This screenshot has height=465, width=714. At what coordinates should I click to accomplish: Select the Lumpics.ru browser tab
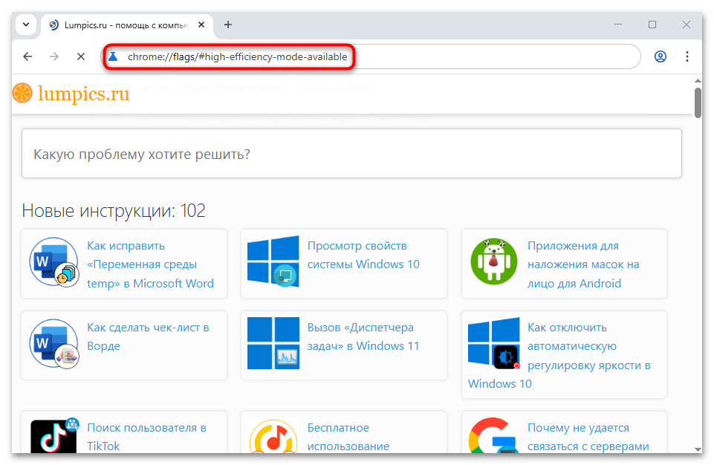(x=126, y=25)
